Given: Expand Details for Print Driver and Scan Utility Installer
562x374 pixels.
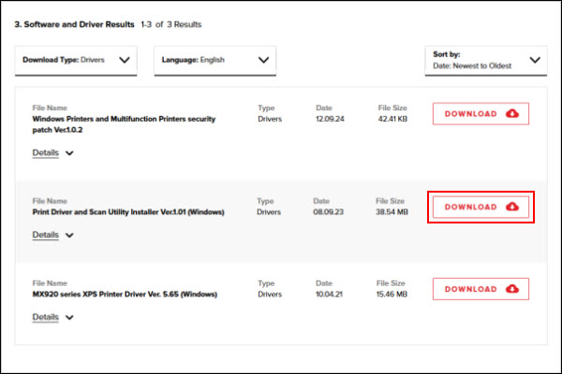Looking at the screenshot, I should [x=45, y=235].
